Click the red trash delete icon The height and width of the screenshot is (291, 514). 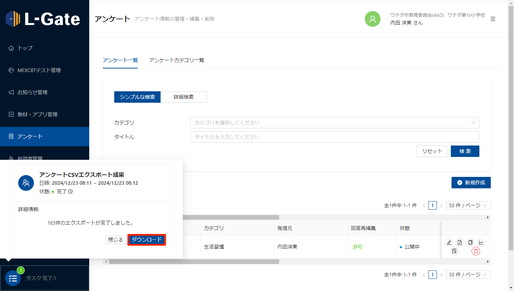476,251
